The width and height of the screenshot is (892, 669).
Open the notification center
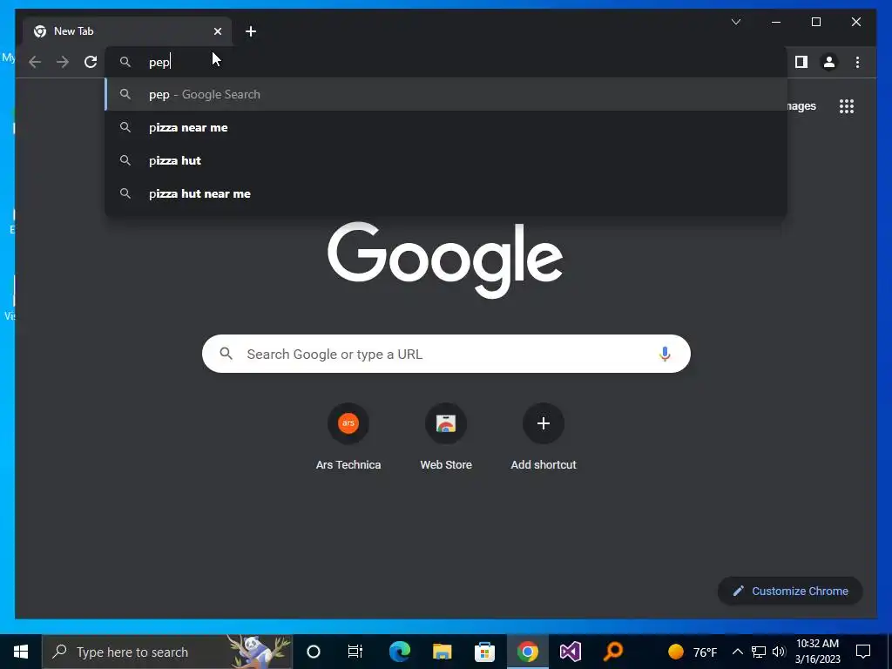863,652
